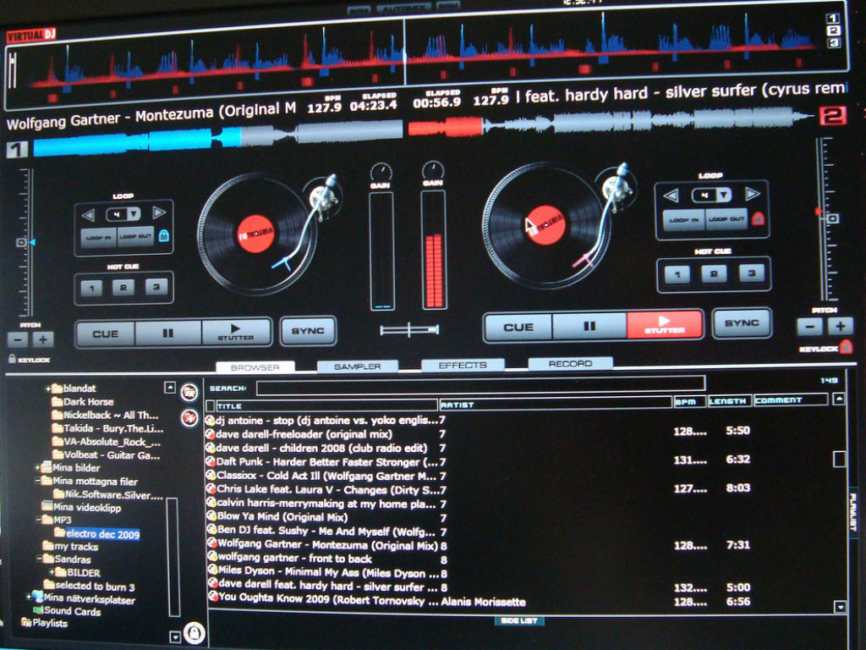
Task: Click the deck 2 turntable vinyl
Action: [545, 225]
